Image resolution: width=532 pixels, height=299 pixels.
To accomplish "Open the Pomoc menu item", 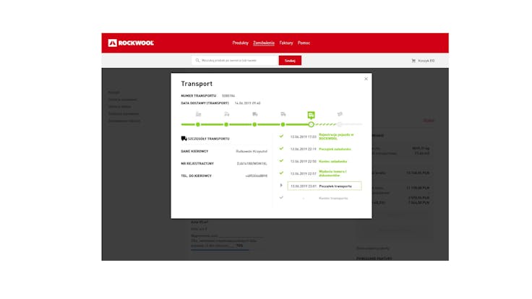I will coord(304,43).
